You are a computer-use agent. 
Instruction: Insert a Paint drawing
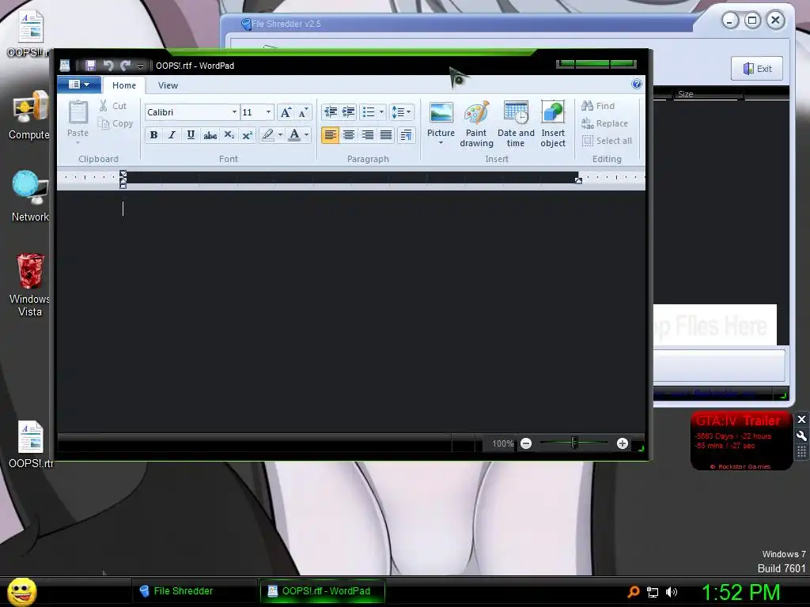tap(476, 124)
